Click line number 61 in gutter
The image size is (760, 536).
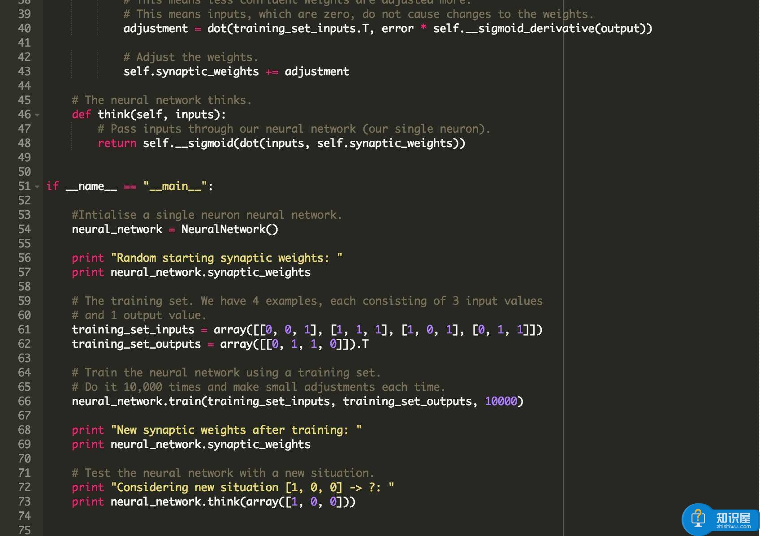tap(24, 329)
